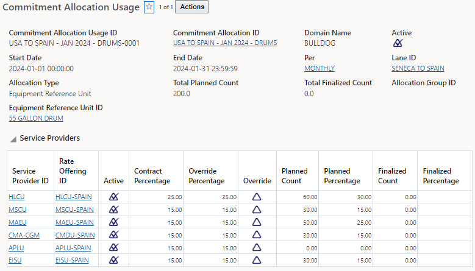This screenshot has width=475, height=271.
Task: Click the Override triangle icon in MSCU row
Action: 257,209
